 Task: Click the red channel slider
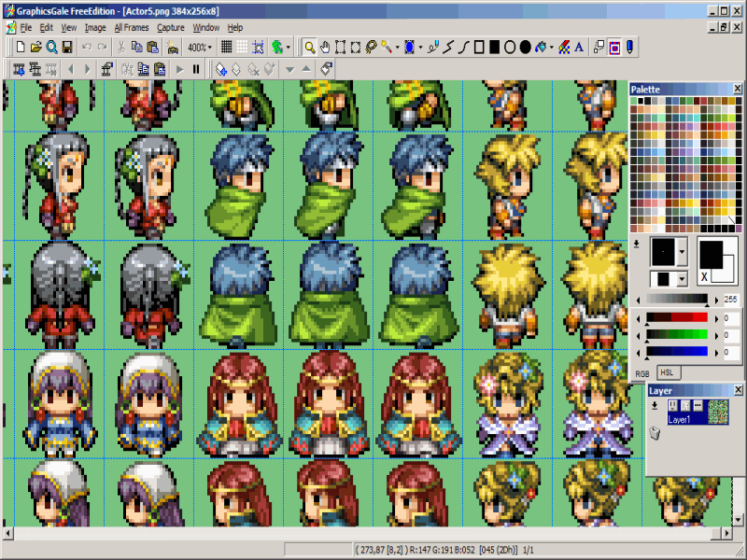(x=677, y=317)
